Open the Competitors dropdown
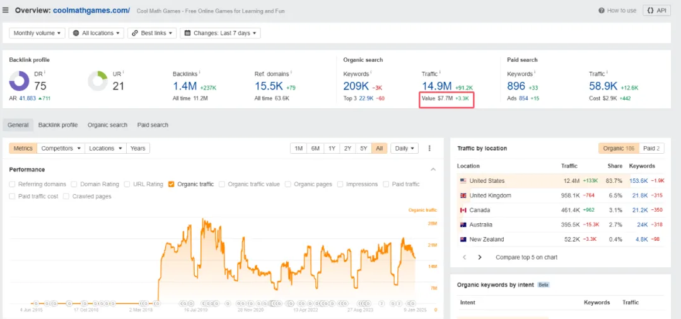 click(x=61, y=148)
